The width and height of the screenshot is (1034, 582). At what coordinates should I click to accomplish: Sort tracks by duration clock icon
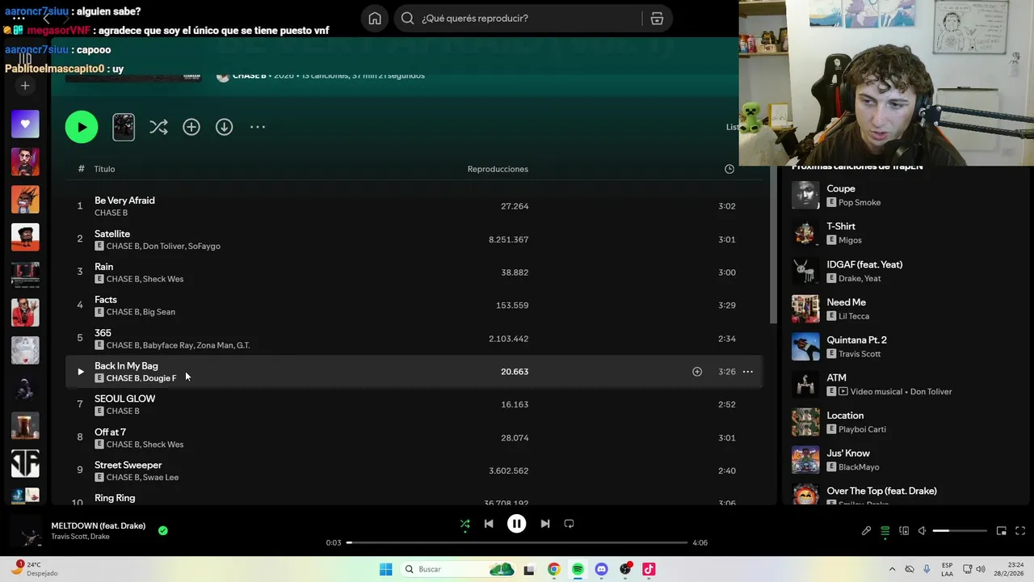tap(729, 169)
